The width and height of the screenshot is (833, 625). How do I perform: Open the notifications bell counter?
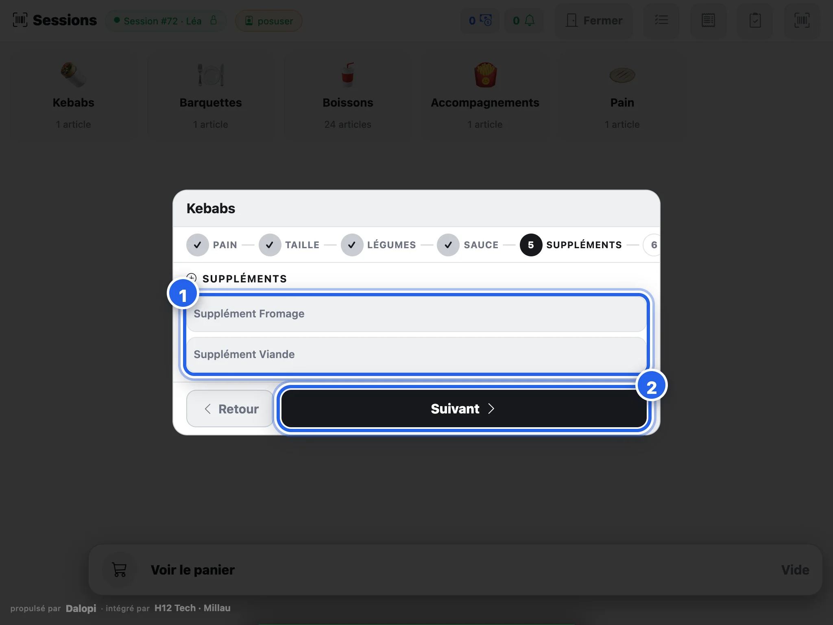[524, 20]
